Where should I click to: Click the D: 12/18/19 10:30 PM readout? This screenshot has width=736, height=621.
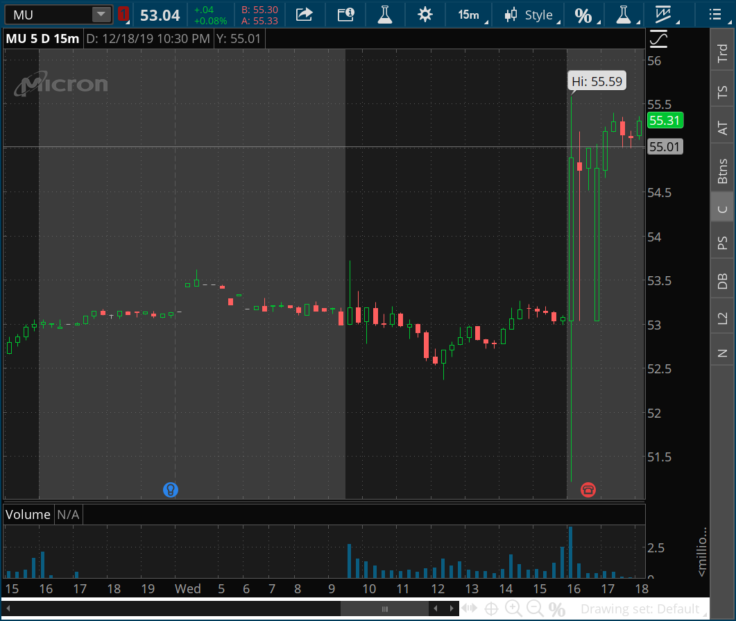tap(148, 38)
